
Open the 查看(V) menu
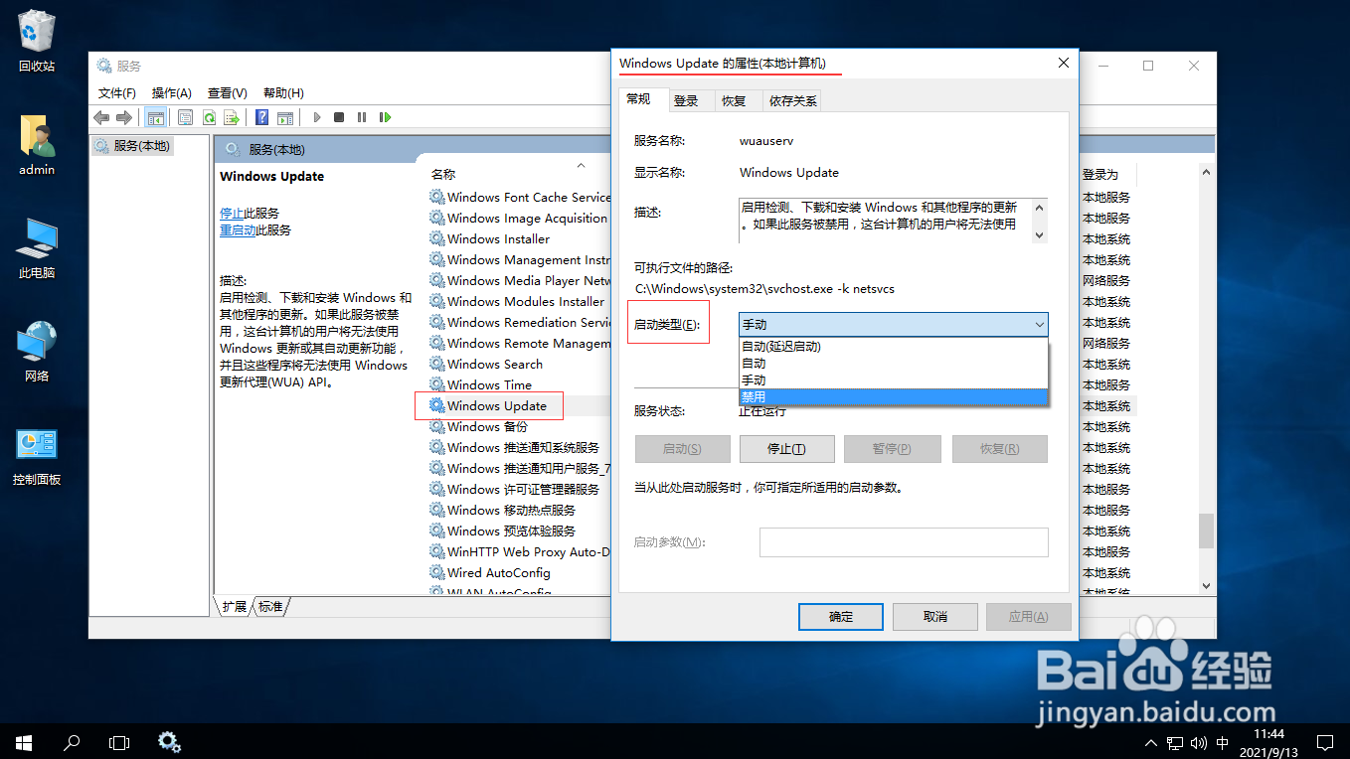click(x=227, y=92)
